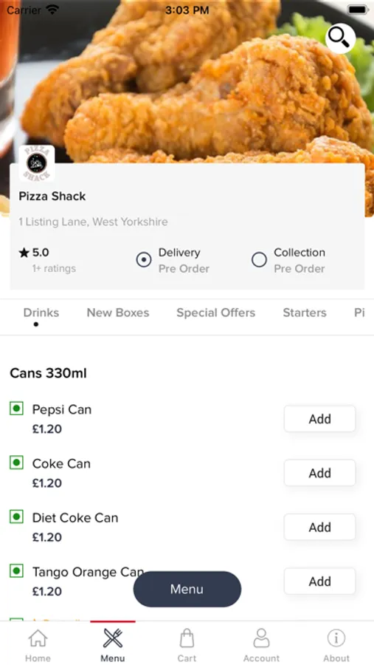
Task: Tap the Pizza Shack logo thumbnail
Action: pyautogui.click(x=37, y=163)
